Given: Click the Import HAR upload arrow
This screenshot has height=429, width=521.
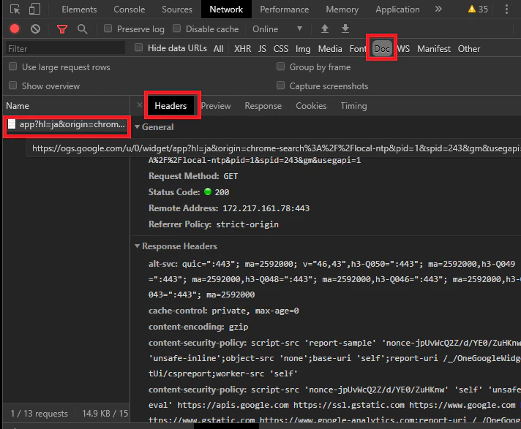Looking at the screenshot, I should (x=325, y=29).
